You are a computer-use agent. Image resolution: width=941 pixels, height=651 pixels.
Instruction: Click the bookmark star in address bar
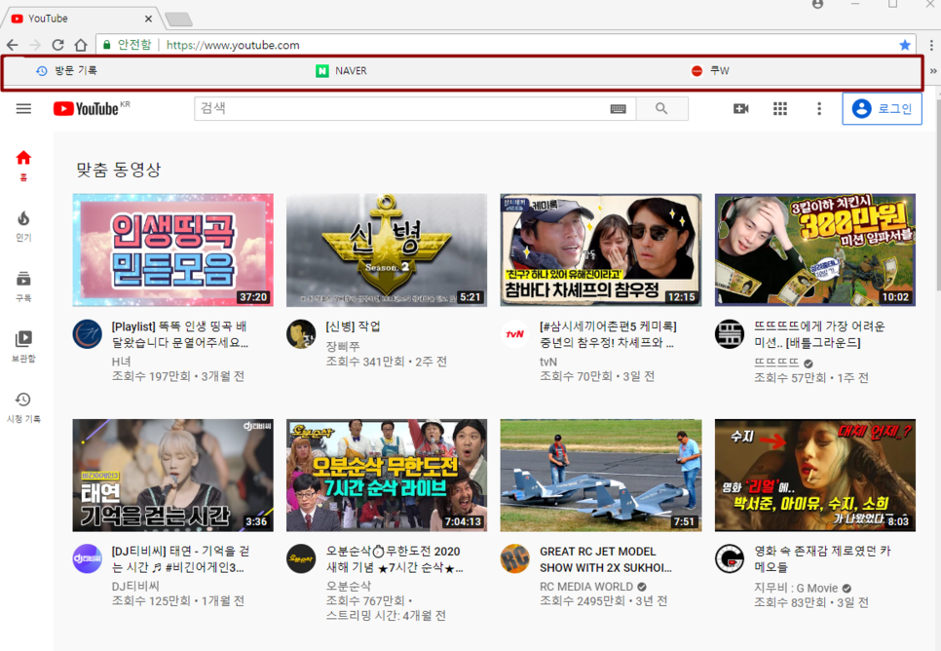[x=905, y=45]
